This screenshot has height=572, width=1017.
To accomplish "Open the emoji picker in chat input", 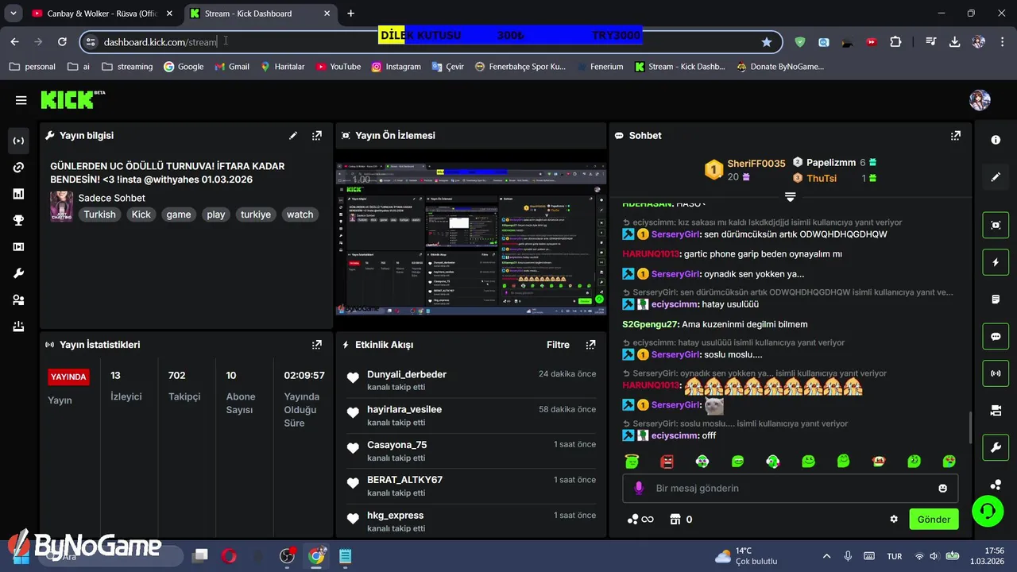I will pos(943,488).
